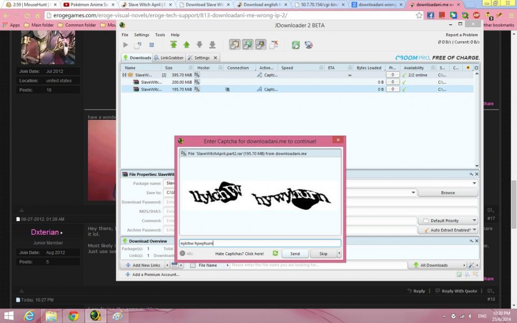The width and height of the screenshot is (517, 323).
Task: Switch to the LinkGrabber tab
Action: pyautogui.click(x=169, y=58)
